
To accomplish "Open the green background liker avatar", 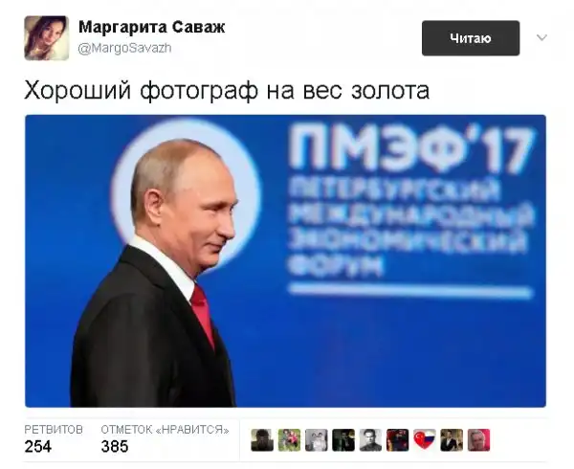I will tap(289, 440).
